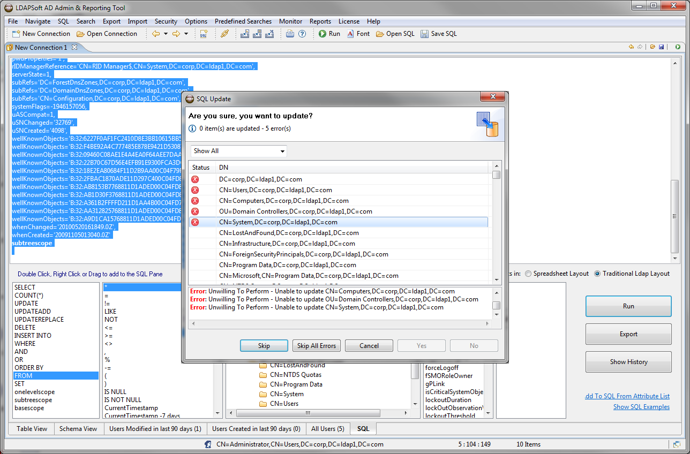This screenshot has width=690, height=454.
Task: Open the Show SQL Examples link
Action: pos(641,407)
